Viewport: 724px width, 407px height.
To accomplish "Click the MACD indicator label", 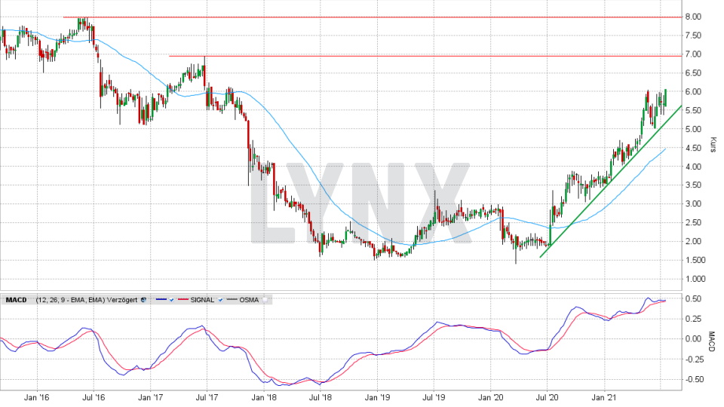I will tap(16, 300).
